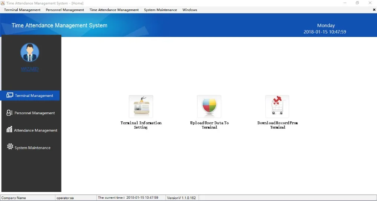Open Personnel Management menu in menu bar
Screen dimensions: 377x201
pyautogui.click(x=65, y=10)
